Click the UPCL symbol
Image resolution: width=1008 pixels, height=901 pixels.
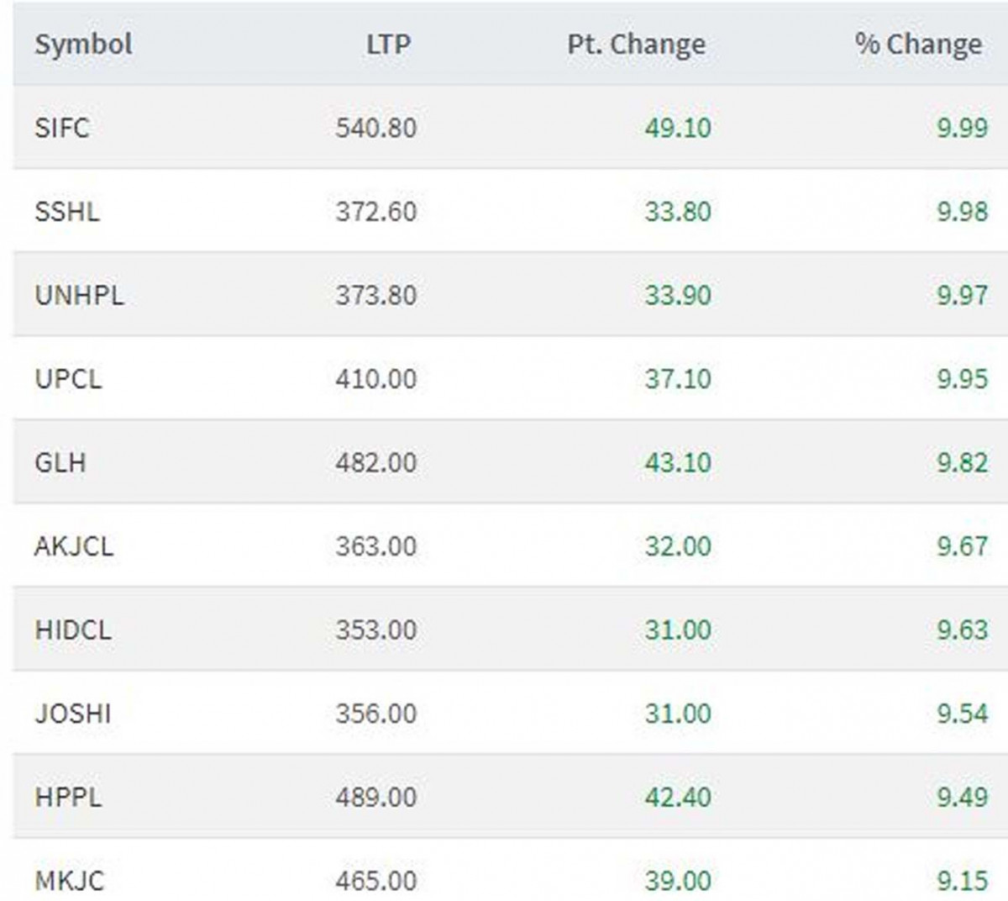click(68, 378)
